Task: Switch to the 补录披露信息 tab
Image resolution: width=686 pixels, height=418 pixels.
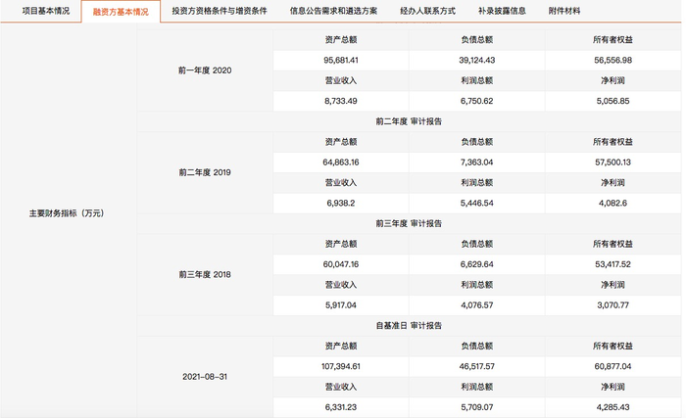Action: point(502,11)
